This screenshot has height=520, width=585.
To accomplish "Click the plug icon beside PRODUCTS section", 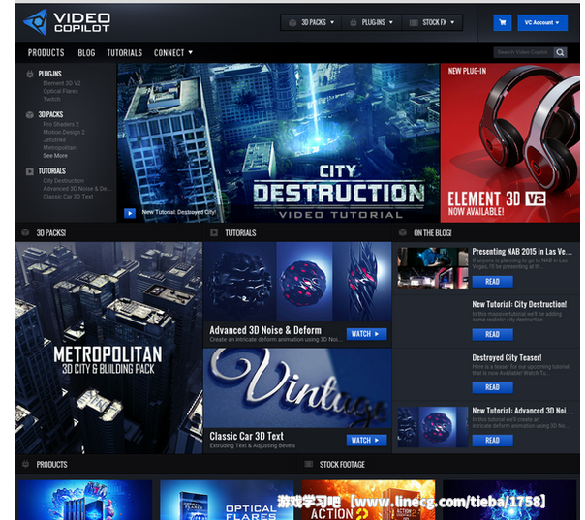I will point(25,464).
